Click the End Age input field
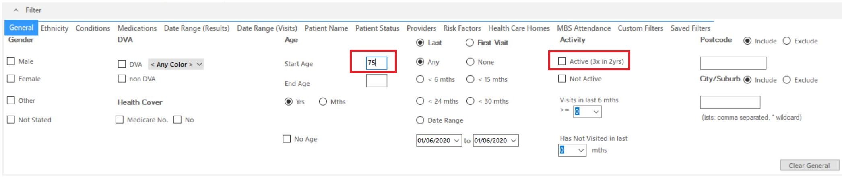 point(376,81)
